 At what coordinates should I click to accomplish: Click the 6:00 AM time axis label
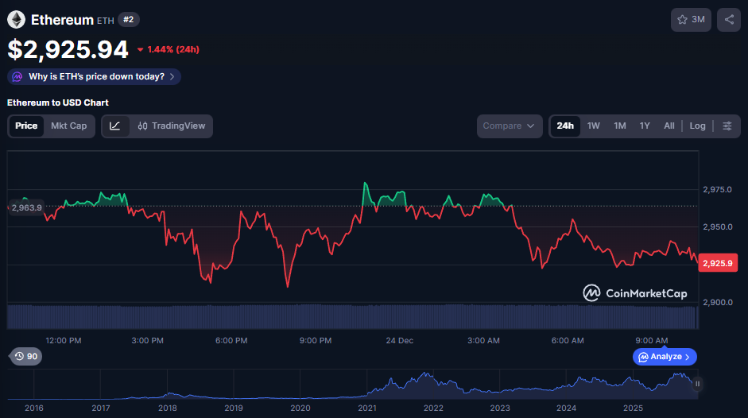click(568, 341)
